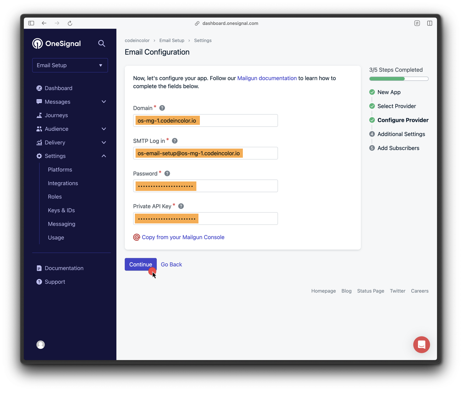The height and width of the screenshot is (393, 464).
Task: Click the New App completed check icon
Action: click(x=372, y=92)
